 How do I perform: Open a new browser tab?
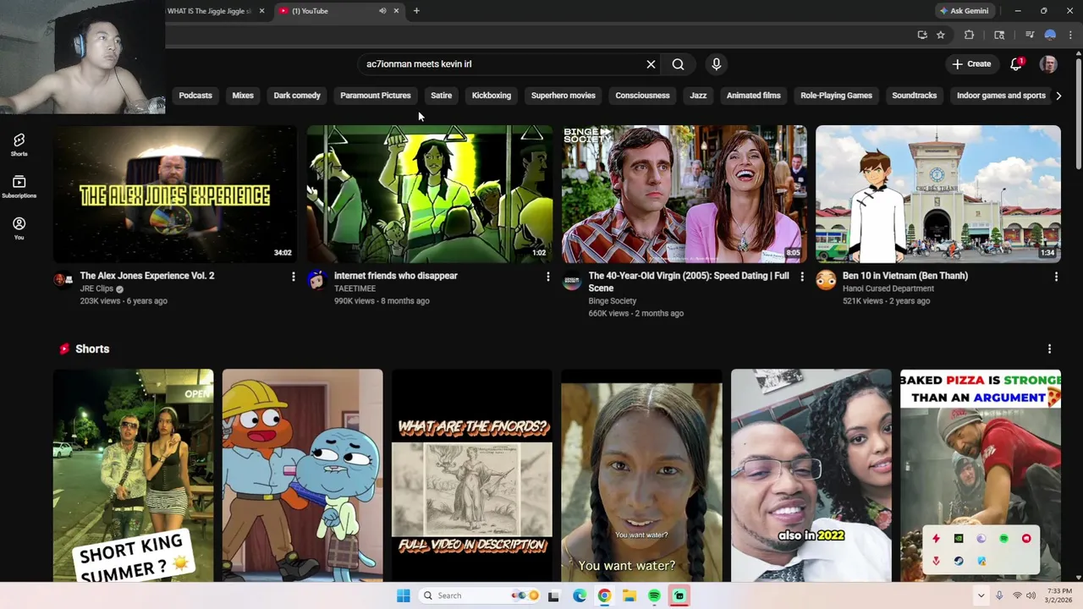(416, 11)
